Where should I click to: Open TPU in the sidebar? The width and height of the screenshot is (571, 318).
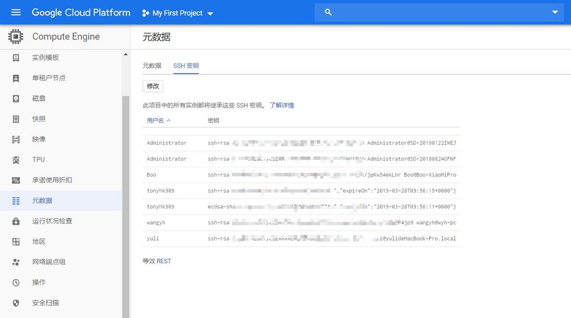tap(38, 160)
